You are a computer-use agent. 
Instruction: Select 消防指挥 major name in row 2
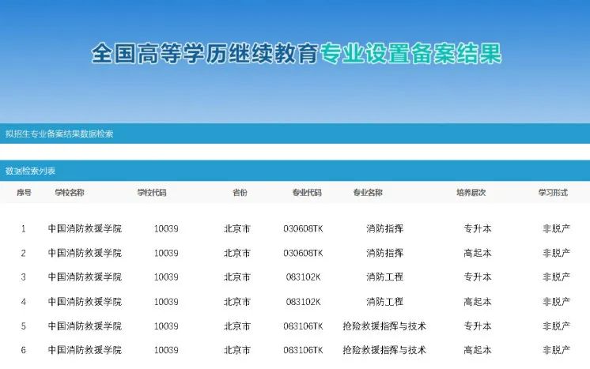pyautogui.click(x=384, y=253)
